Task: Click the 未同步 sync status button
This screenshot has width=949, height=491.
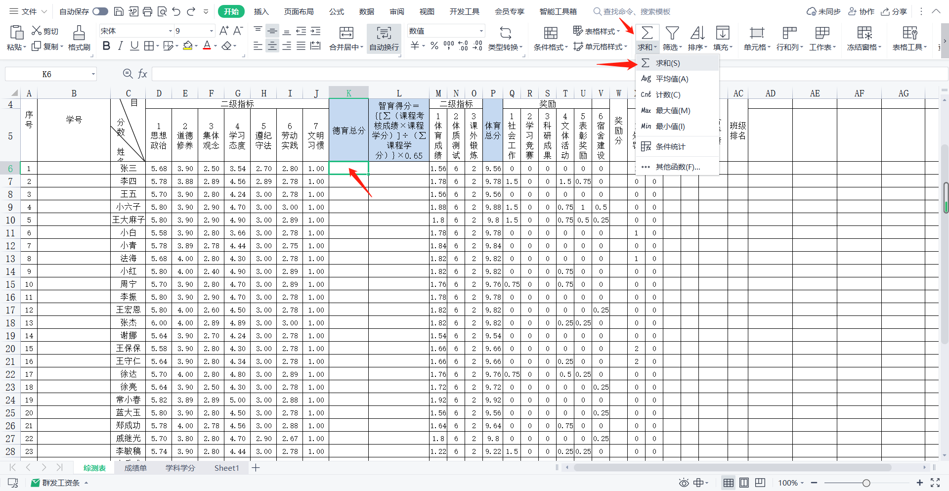Action: pyautogui.click(x=824, y=11)
